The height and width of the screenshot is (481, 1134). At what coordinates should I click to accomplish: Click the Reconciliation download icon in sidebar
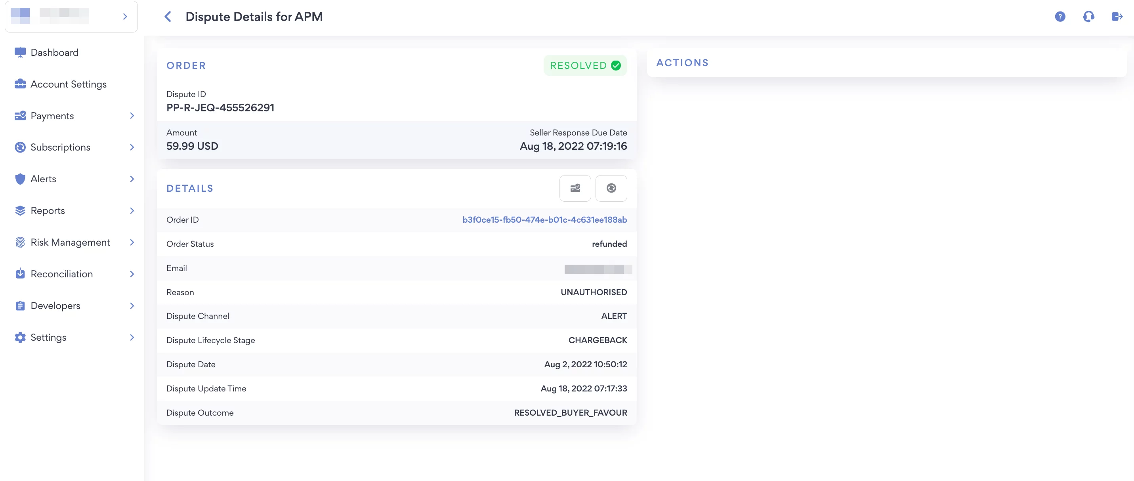pos(20,274)
